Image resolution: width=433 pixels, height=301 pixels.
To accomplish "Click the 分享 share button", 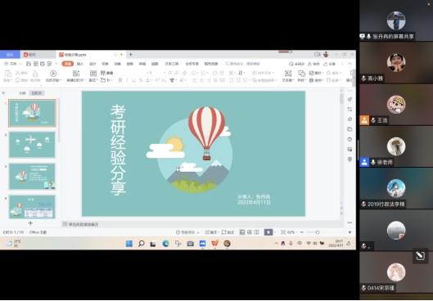I will (329, 64).
